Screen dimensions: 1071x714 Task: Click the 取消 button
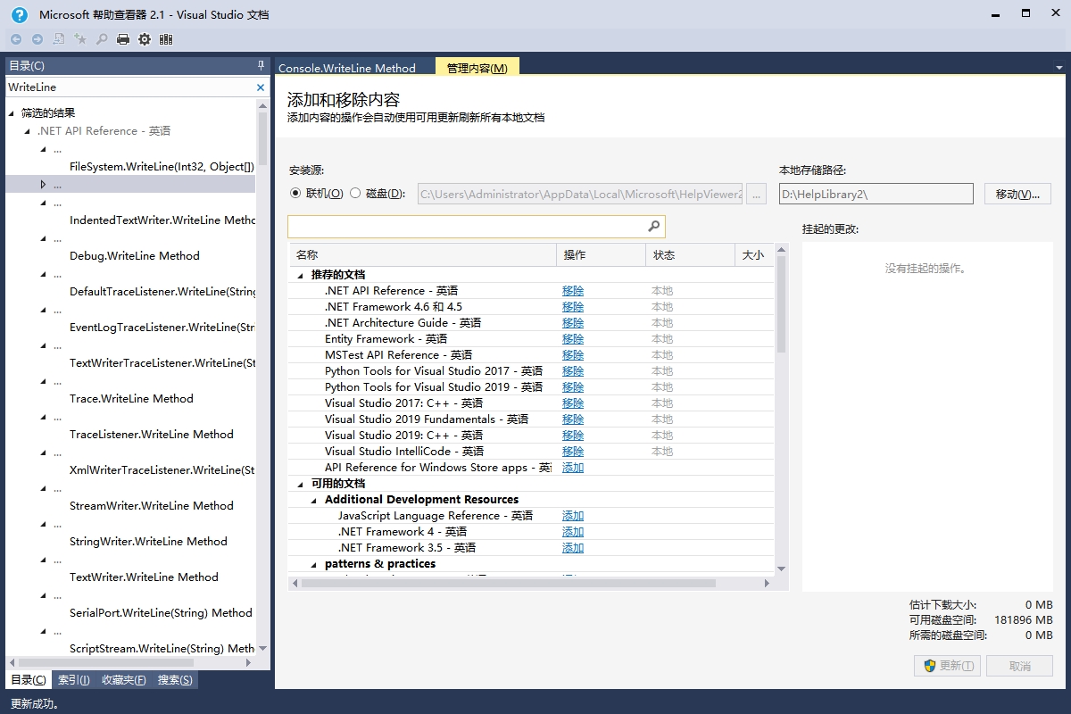pos(1019,666)
